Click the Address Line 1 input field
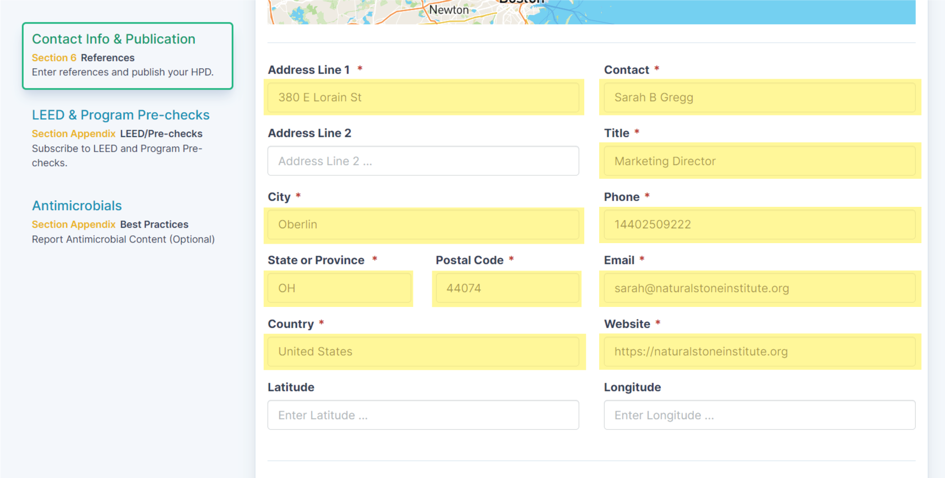This screenshot has width=945, height=478. tap(423, 97)
